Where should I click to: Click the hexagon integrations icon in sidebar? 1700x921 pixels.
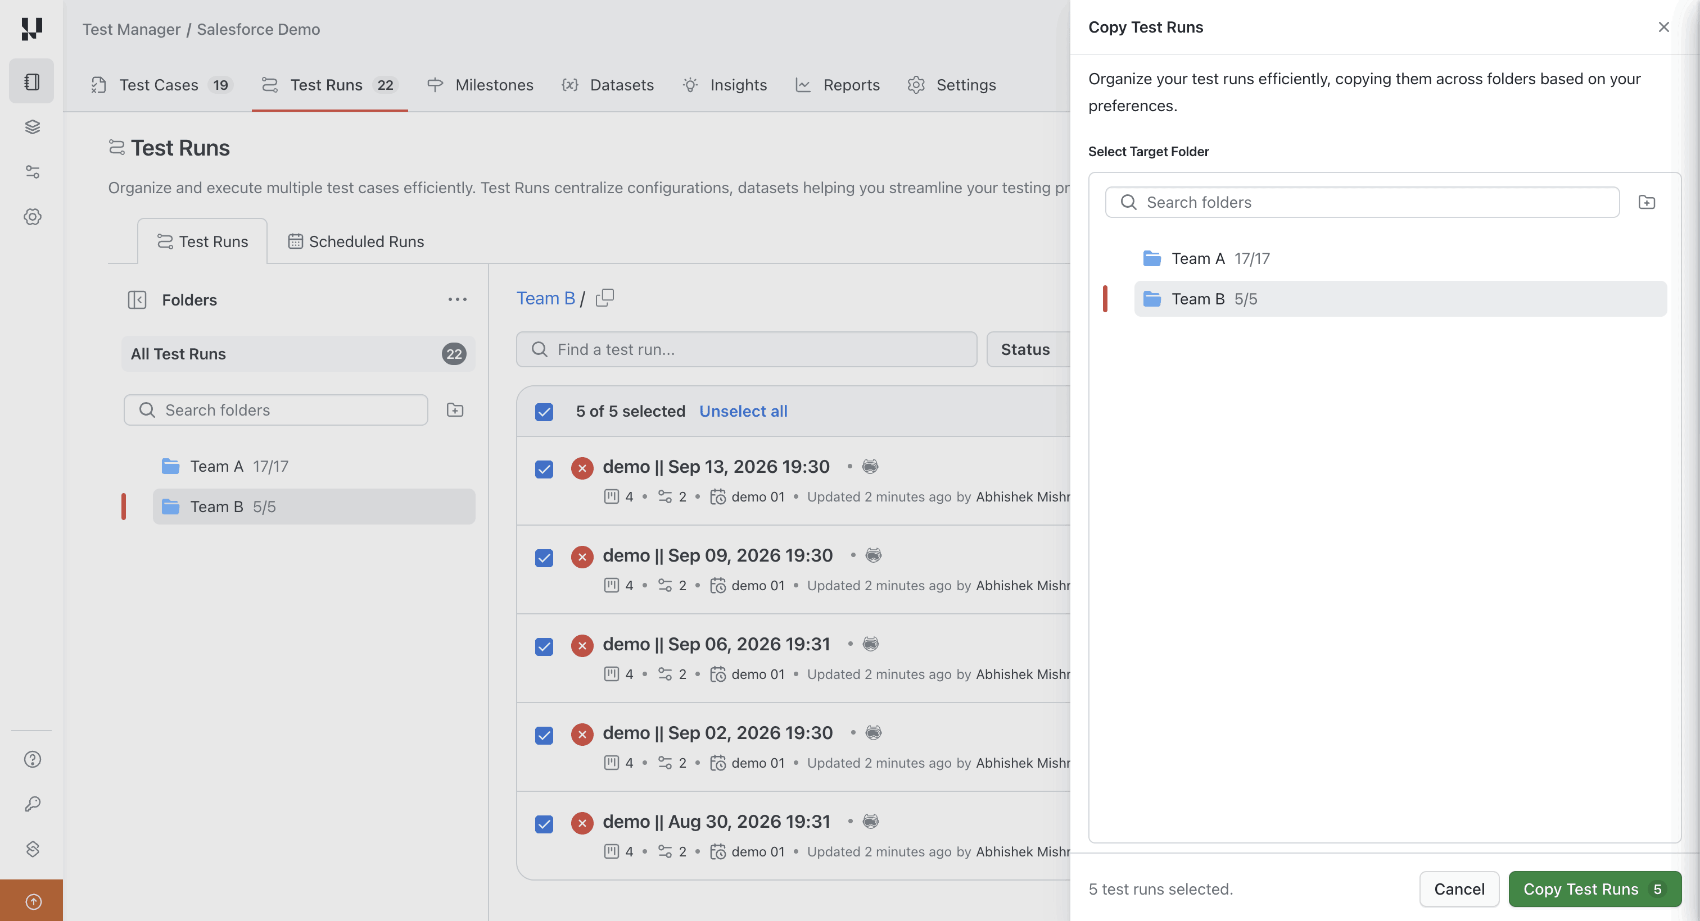coord(33,849)
